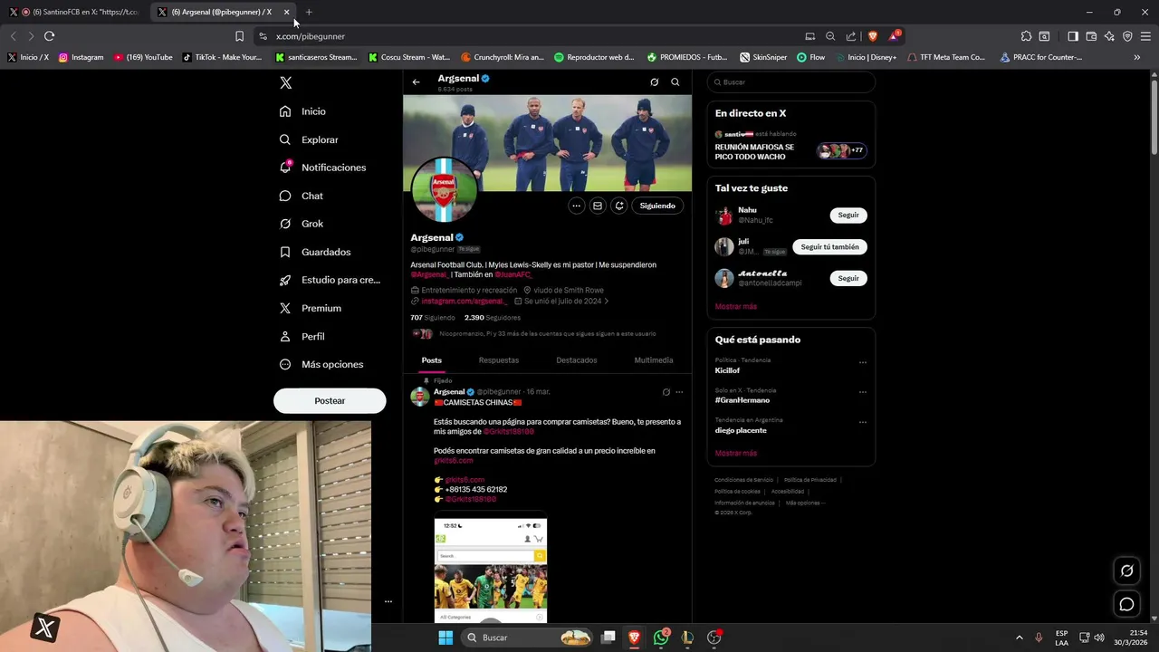Open the browser Extensions puzzle icon
Image resolution: width=1159 pixels, height=652 pixels.
coord(1026,36)
